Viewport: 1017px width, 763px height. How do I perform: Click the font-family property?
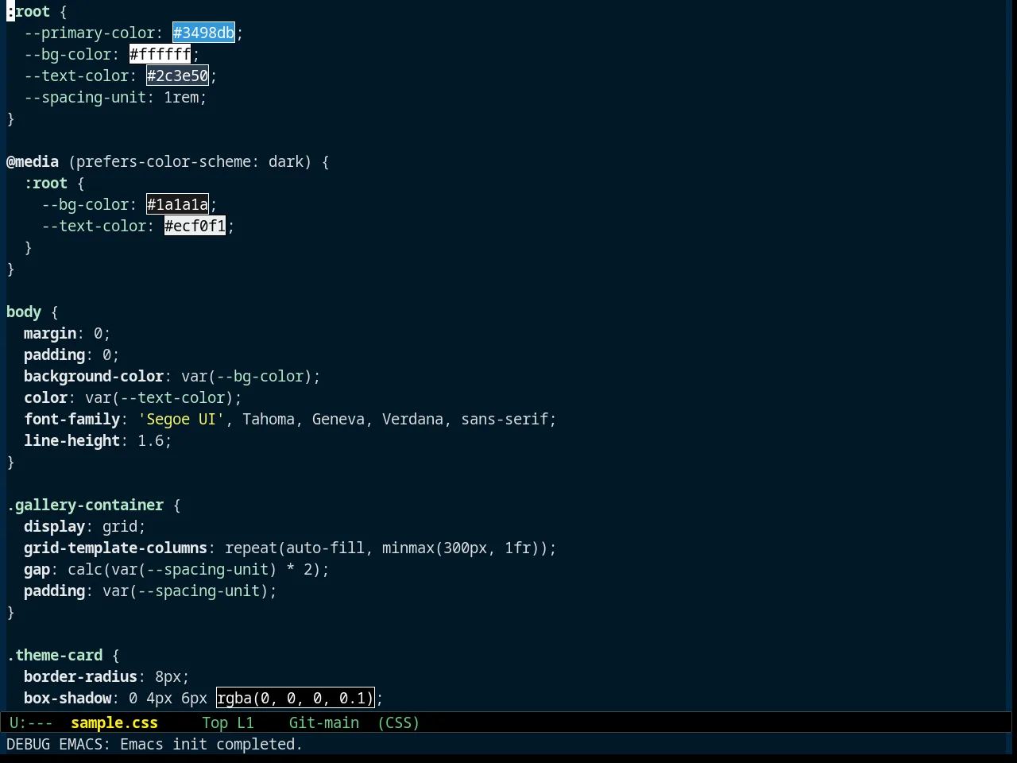(x=72, y=419)
